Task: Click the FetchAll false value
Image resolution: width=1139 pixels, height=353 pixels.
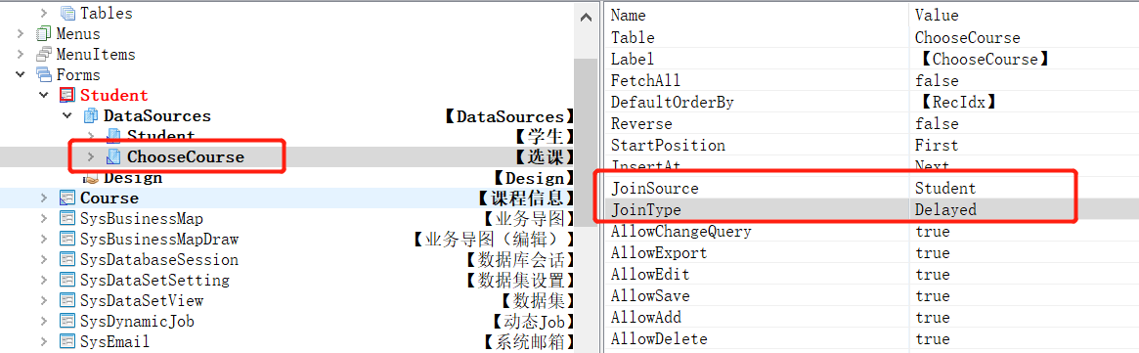Action: coord(937,80)
